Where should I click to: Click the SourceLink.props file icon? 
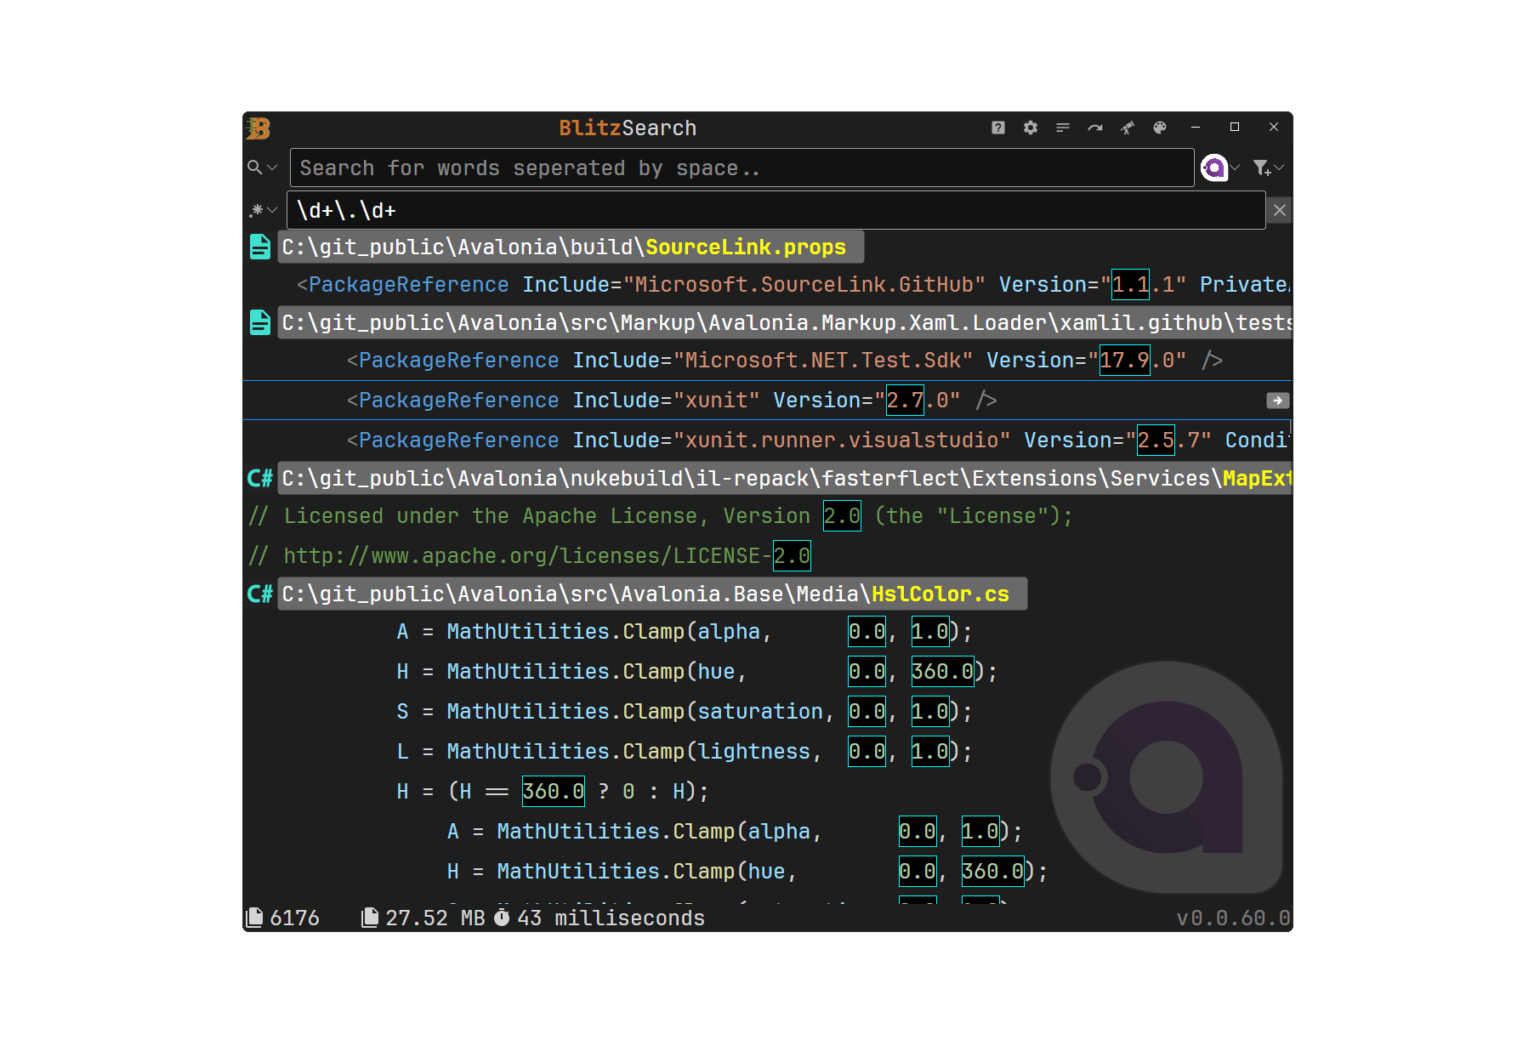(260, 247)
